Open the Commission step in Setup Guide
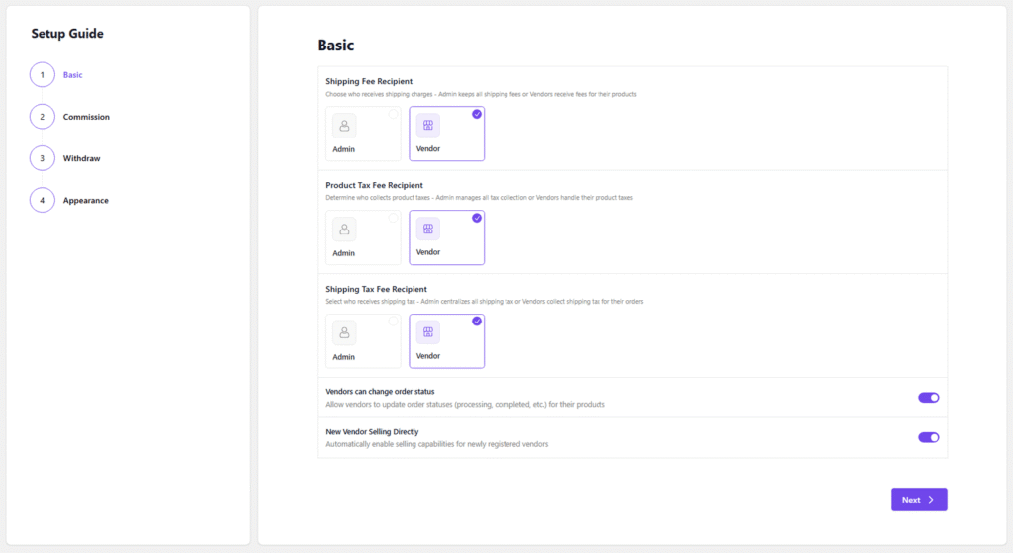Viewport: 1013px width, 553px height. [86, 117]
